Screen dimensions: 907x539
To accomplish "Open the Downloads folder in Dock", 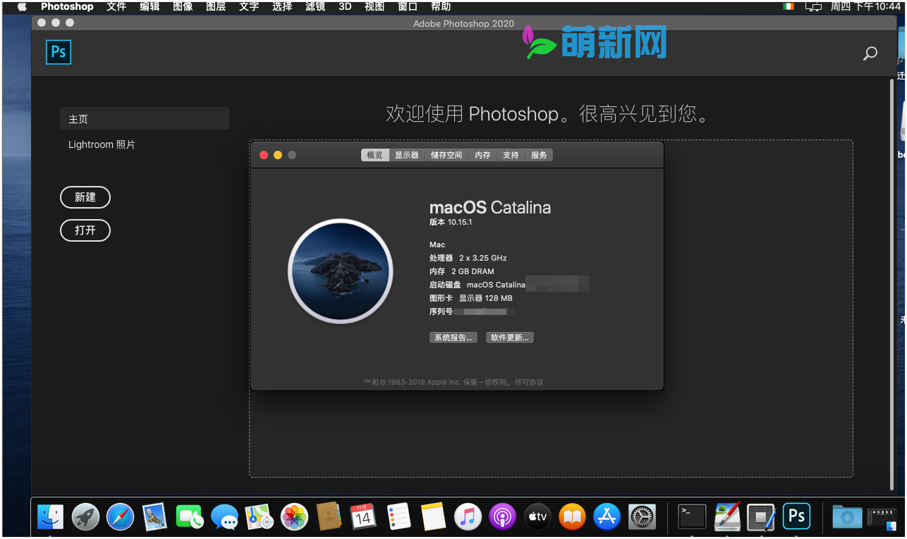I will tap(846, 517).
